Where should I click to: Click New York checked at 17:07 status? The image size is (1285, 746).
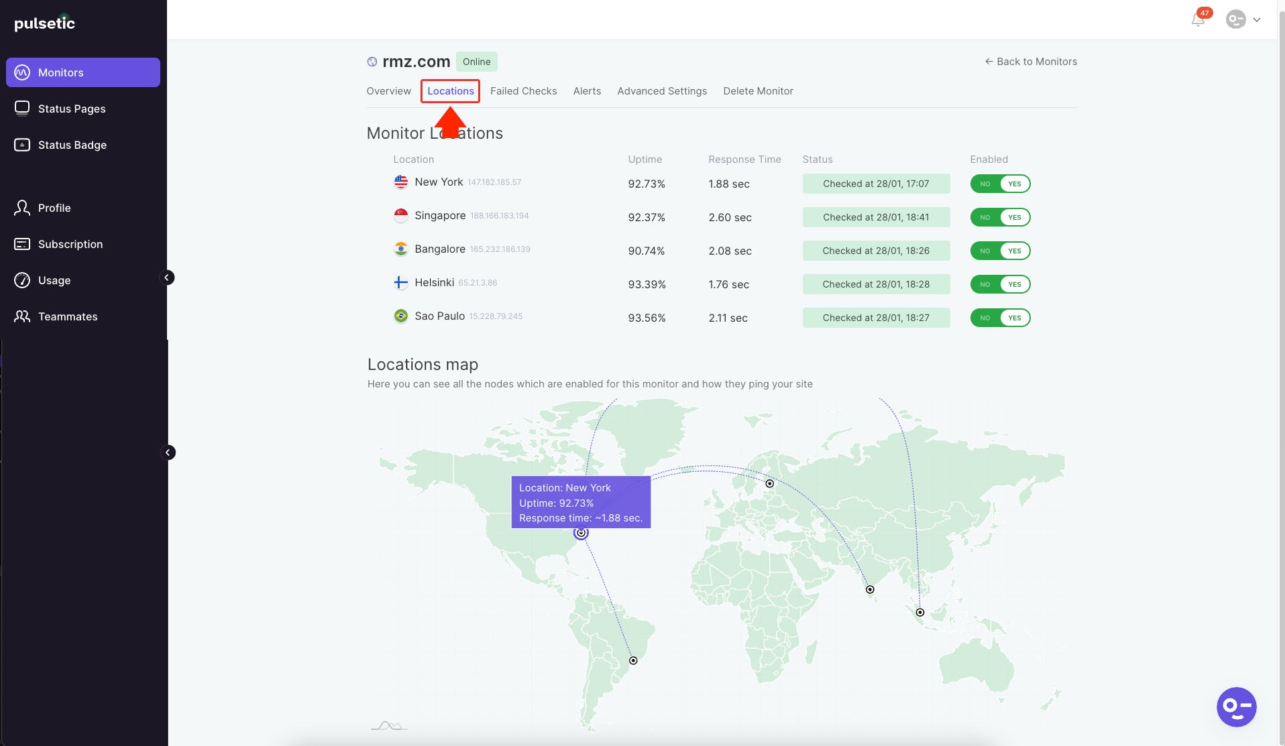point(876,184)
